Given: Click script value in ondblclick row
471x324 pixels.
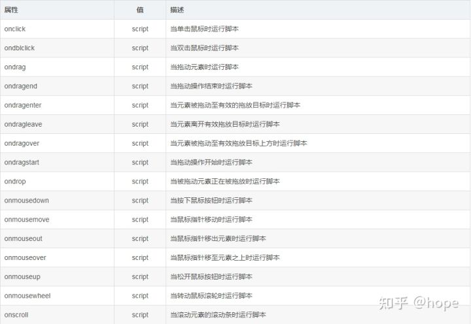Looking at the screenshot, I should (140, 48).
